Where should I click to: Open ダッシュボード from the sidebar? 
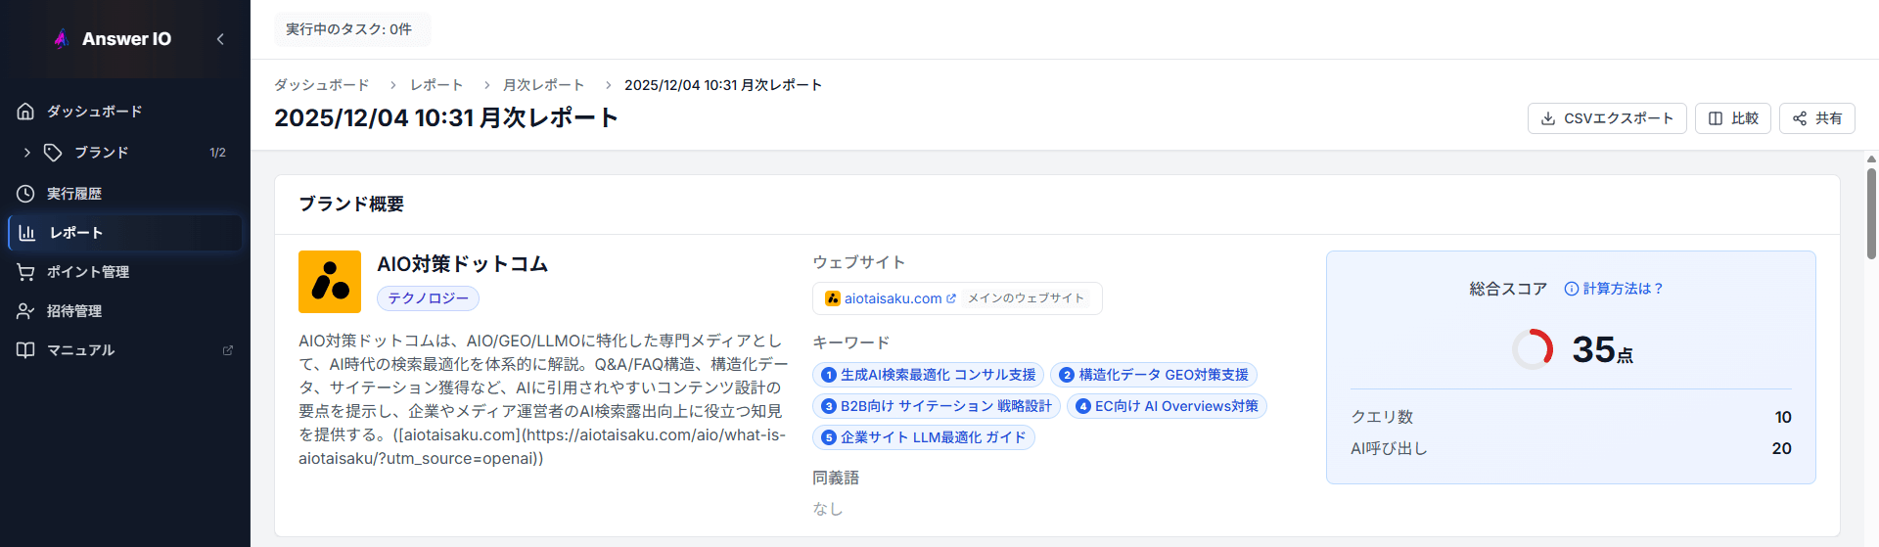tap(94, 112)
